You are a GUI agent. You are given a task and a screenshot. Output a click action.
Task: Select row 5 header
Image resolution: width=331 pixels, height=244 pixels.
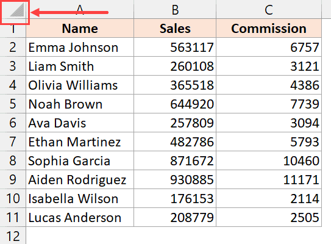[13, 104]
